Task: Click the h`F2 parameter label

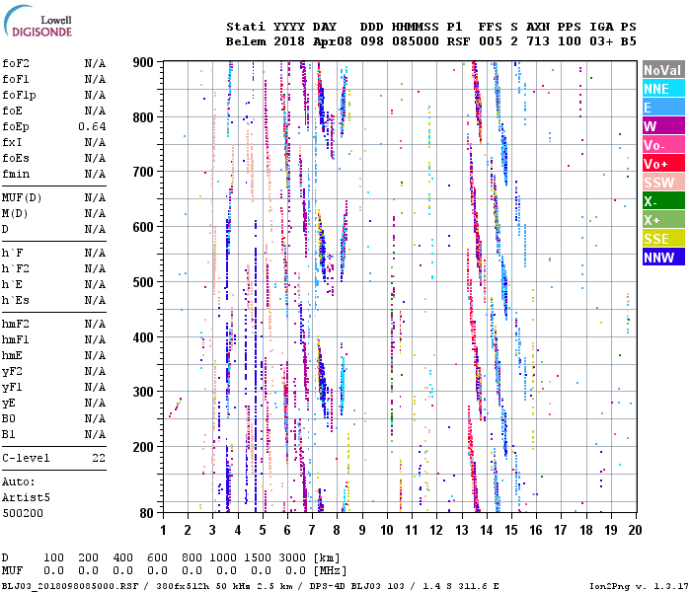Action: pyautogui.click(x=16, y=268)
